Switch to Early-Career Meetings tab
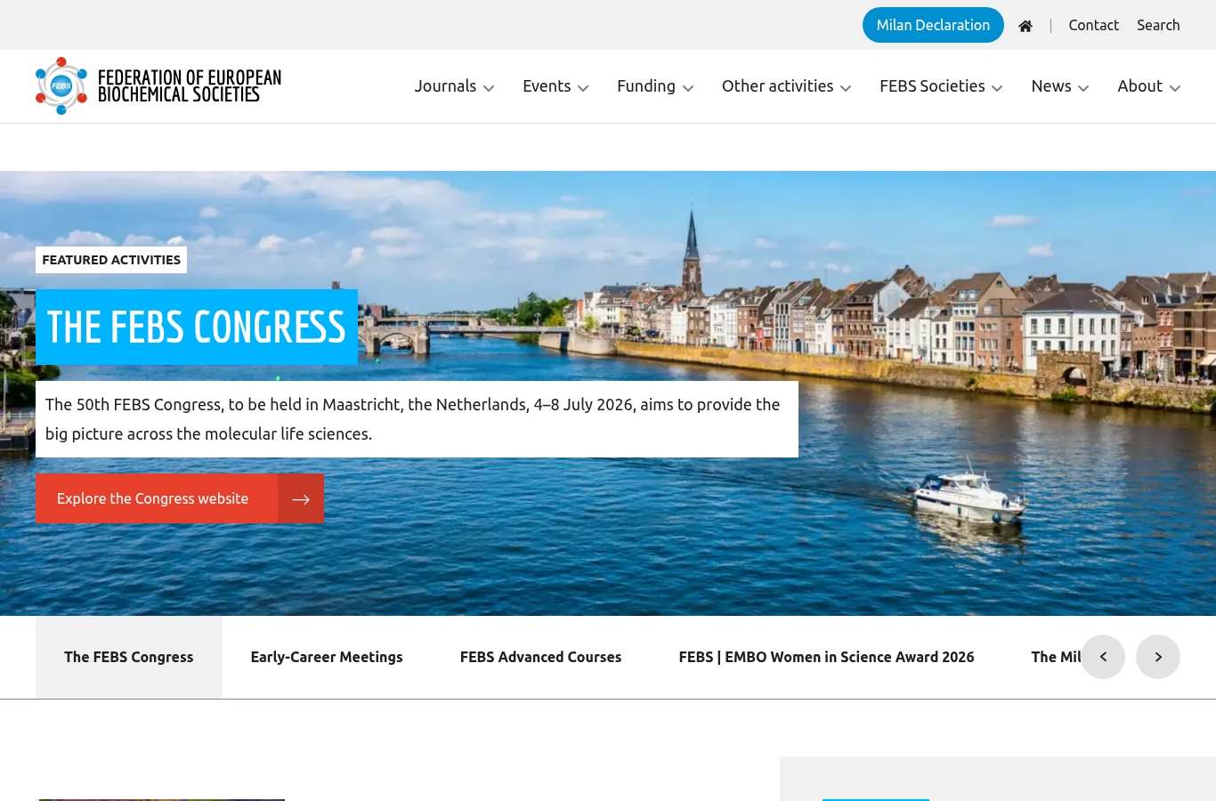The image size is (1216, 801). (327, 657)
